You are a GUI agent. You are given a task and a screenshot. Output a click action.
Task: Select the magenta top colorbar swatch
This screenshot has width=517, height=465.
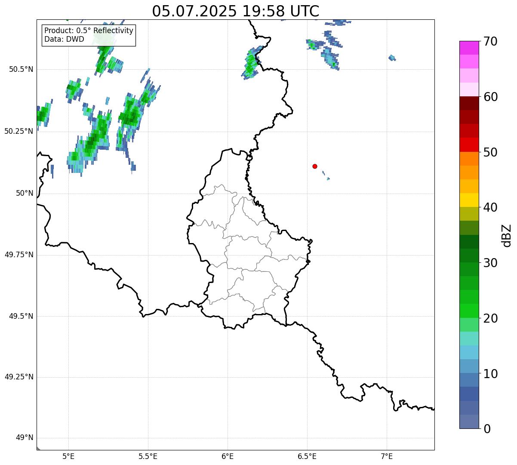pos(469,48)
